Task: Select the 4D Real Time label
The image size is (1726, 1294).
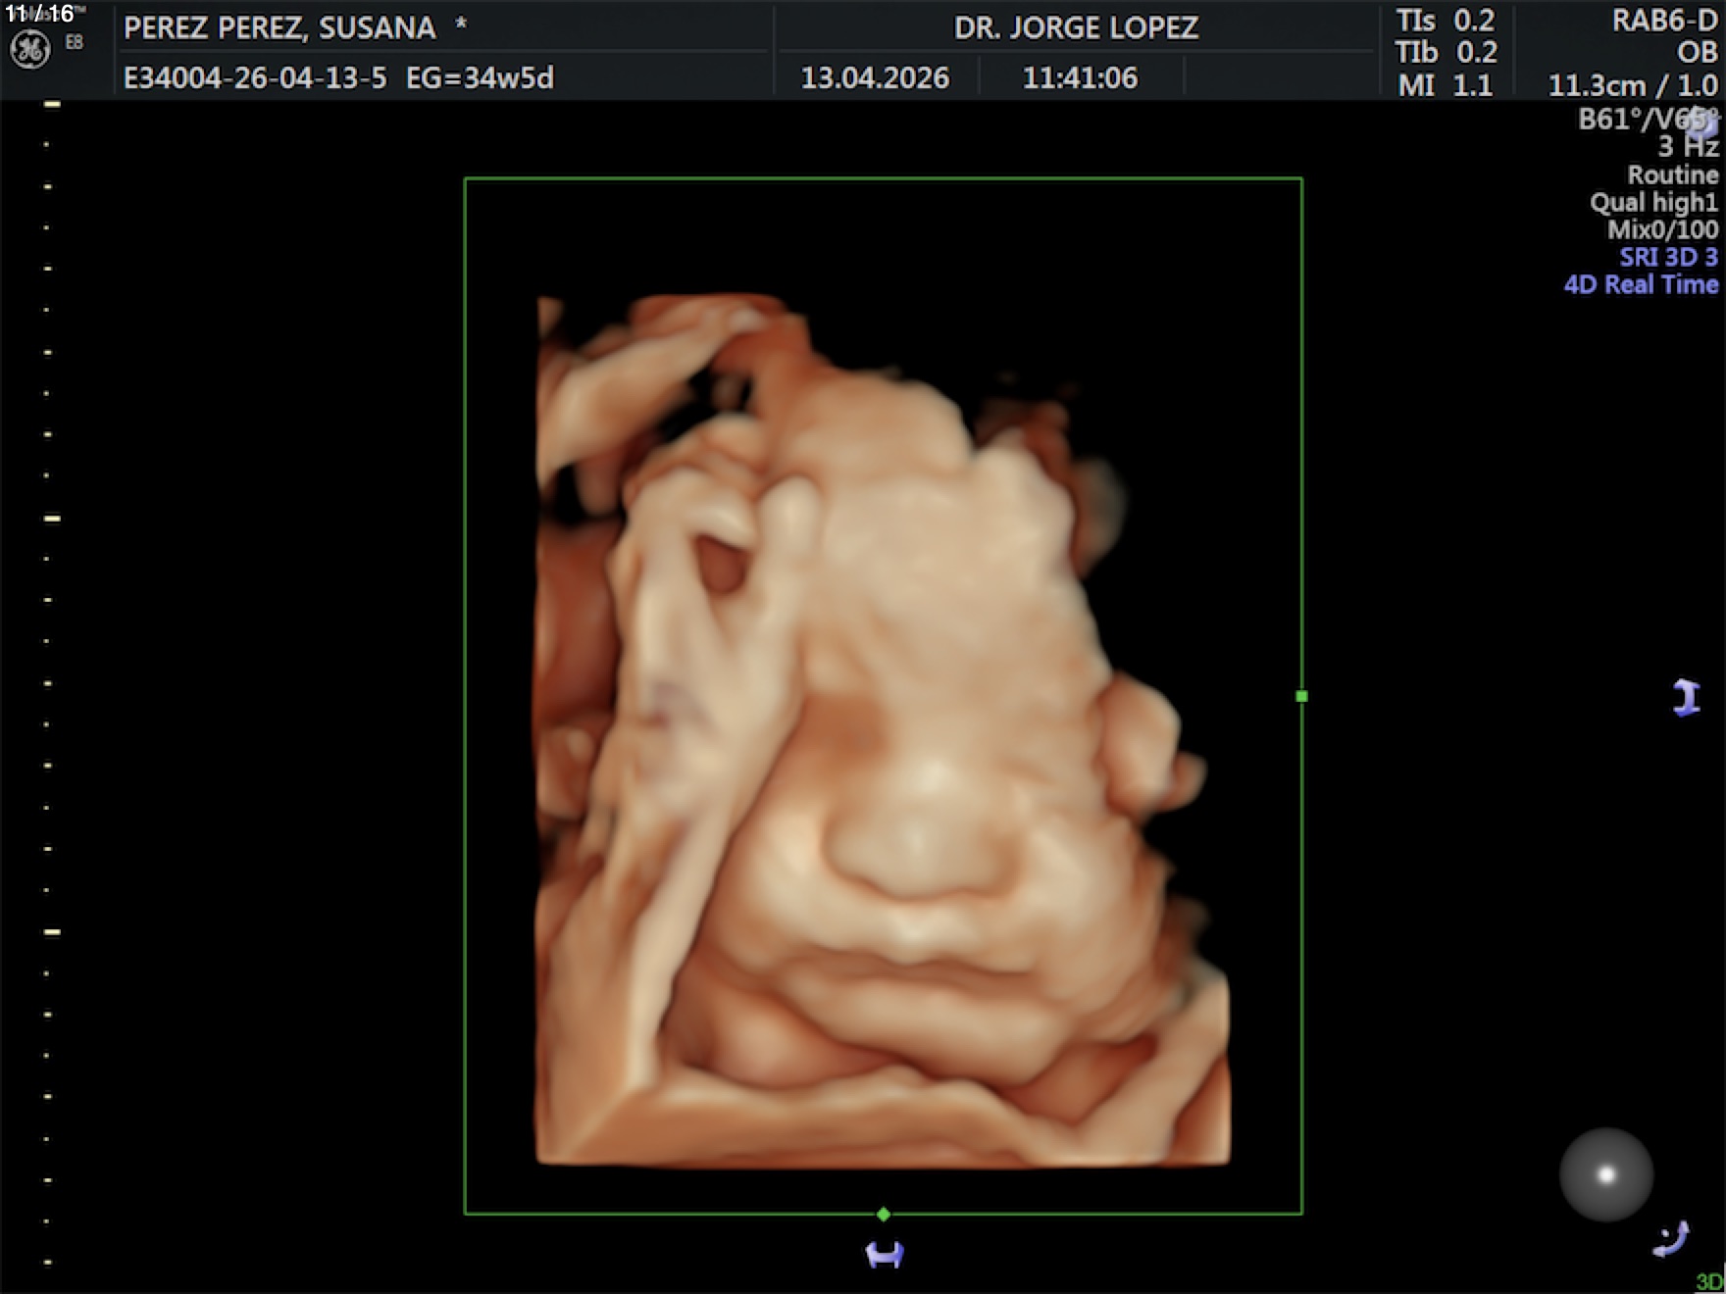Action: (1641, 284)
